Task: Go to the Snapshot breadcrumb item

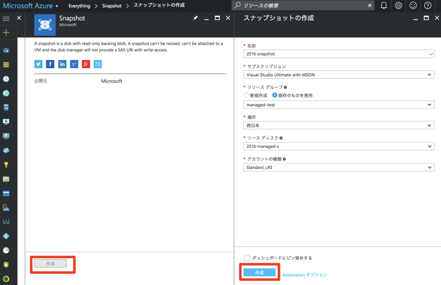Action: (112, 6)
